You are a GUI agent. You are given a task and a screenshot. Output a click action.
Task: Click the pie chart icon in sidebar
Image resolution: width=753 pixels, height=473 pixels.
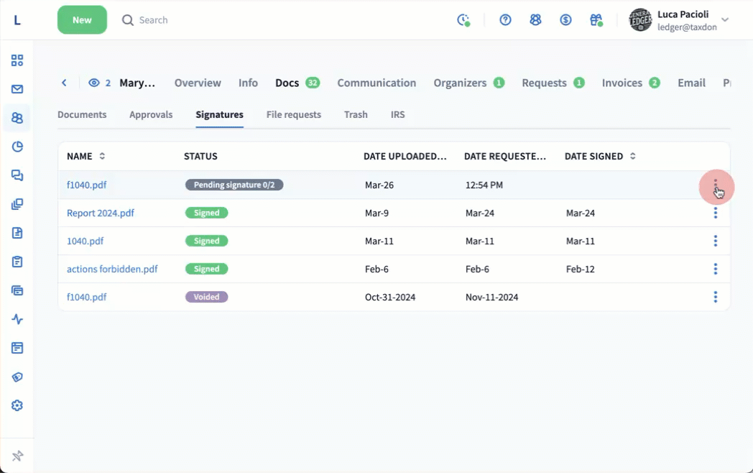click(17, 147)
